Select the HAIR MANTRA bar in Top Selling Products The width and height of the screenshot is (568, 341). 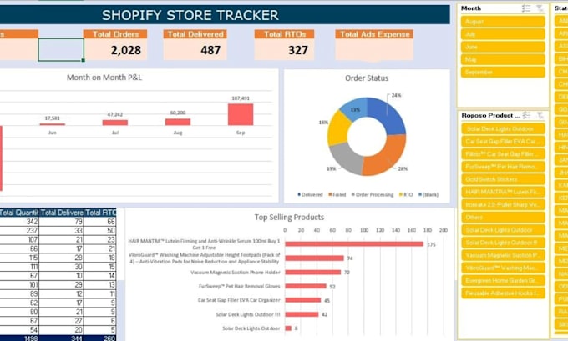point(354,244)
